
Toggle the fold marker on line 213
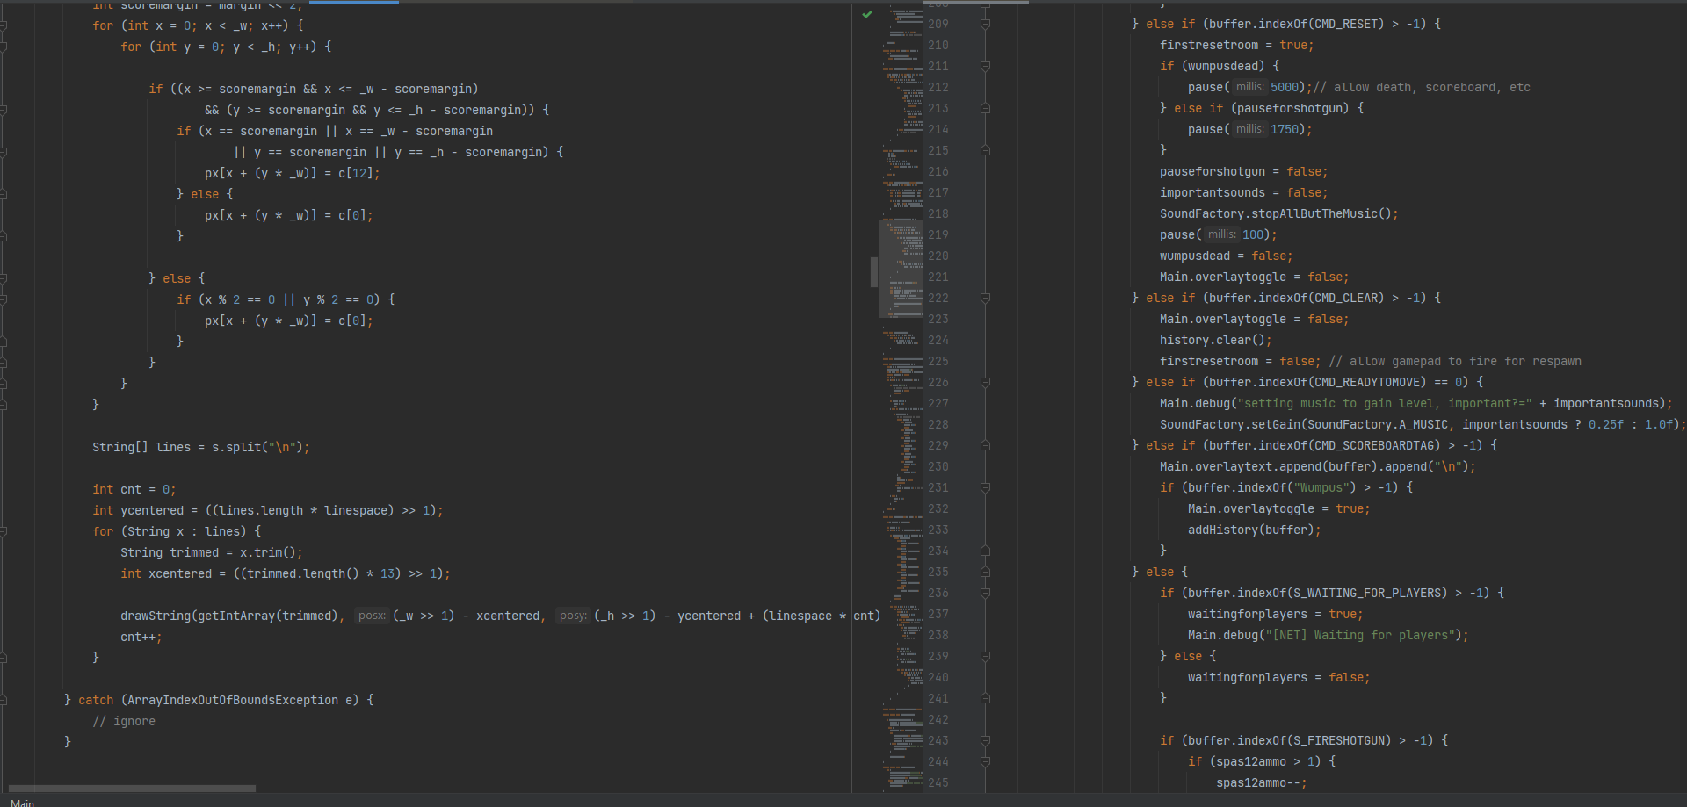point(985,109)
